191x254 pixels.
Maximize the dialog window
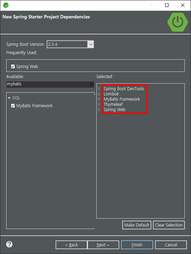(x=167, y=5)
